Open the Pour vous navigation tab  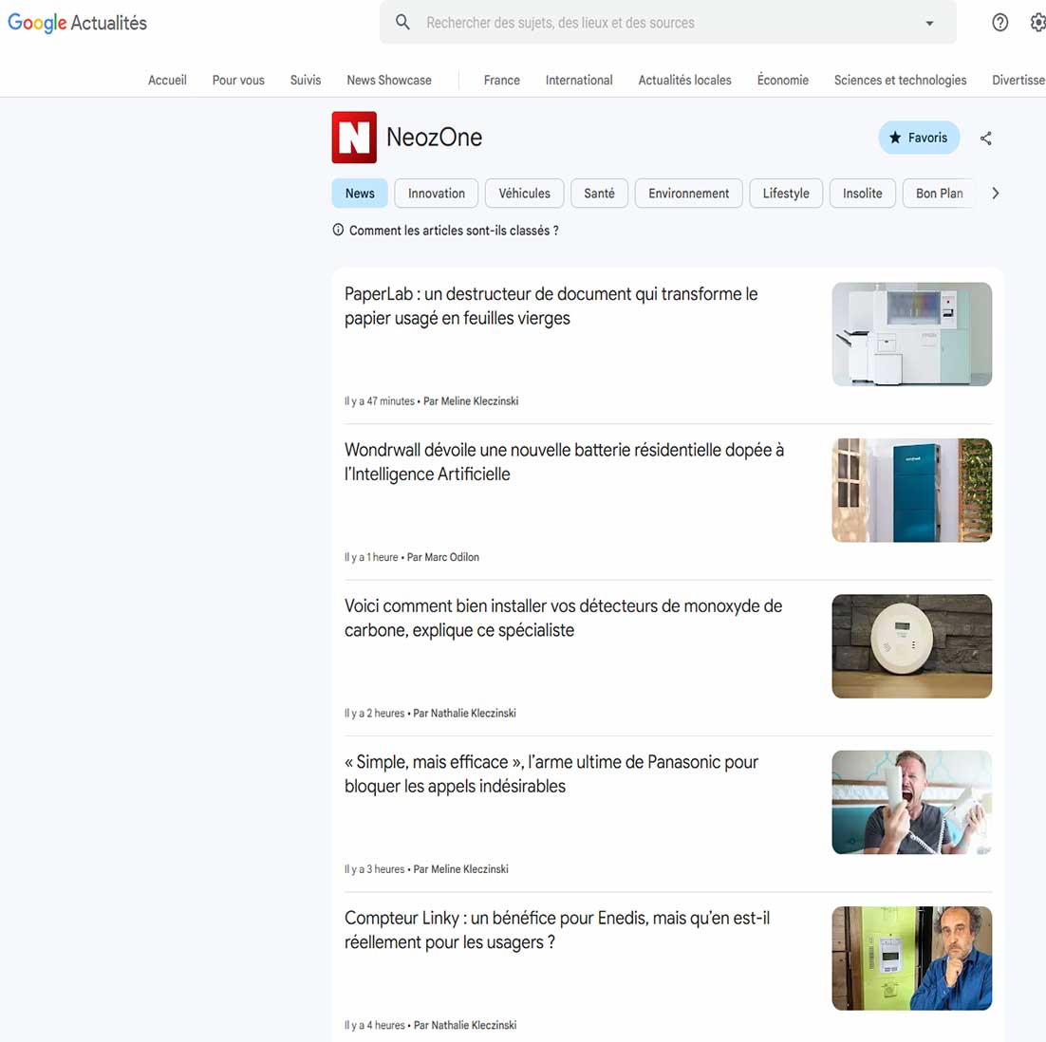[238, 81]
